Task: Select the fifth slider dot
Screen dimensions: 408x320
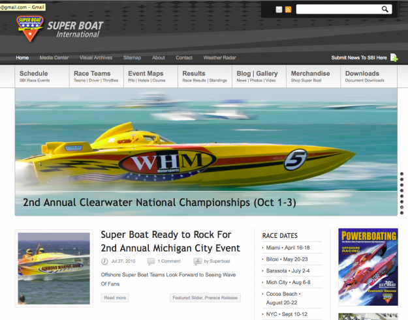Action: click(401, 196)
